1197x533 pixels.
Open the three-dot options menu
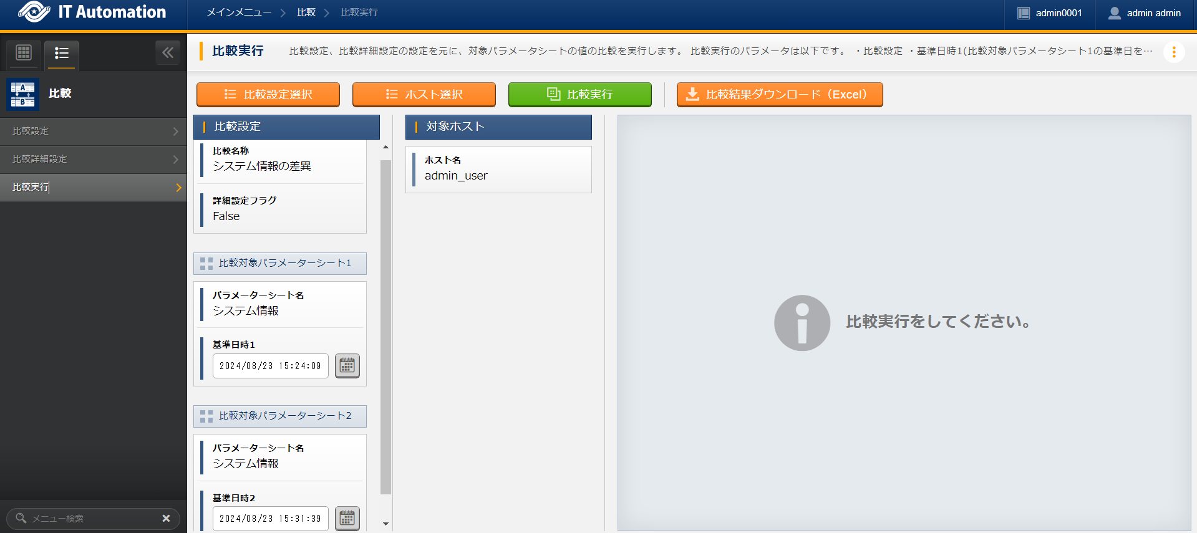pos(1173,52)
